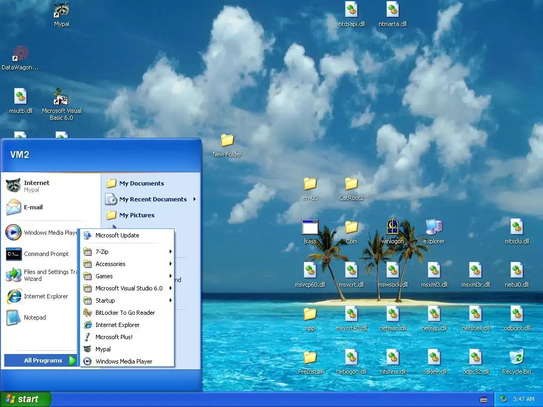The width and height of the screenshot is (543, 407).
Task: Open pinned E-mail item
Action: click(x=51, y=207)
